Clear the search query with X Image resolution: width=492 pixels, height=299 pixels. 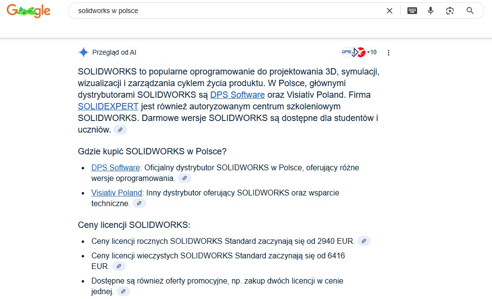(390, 11)
